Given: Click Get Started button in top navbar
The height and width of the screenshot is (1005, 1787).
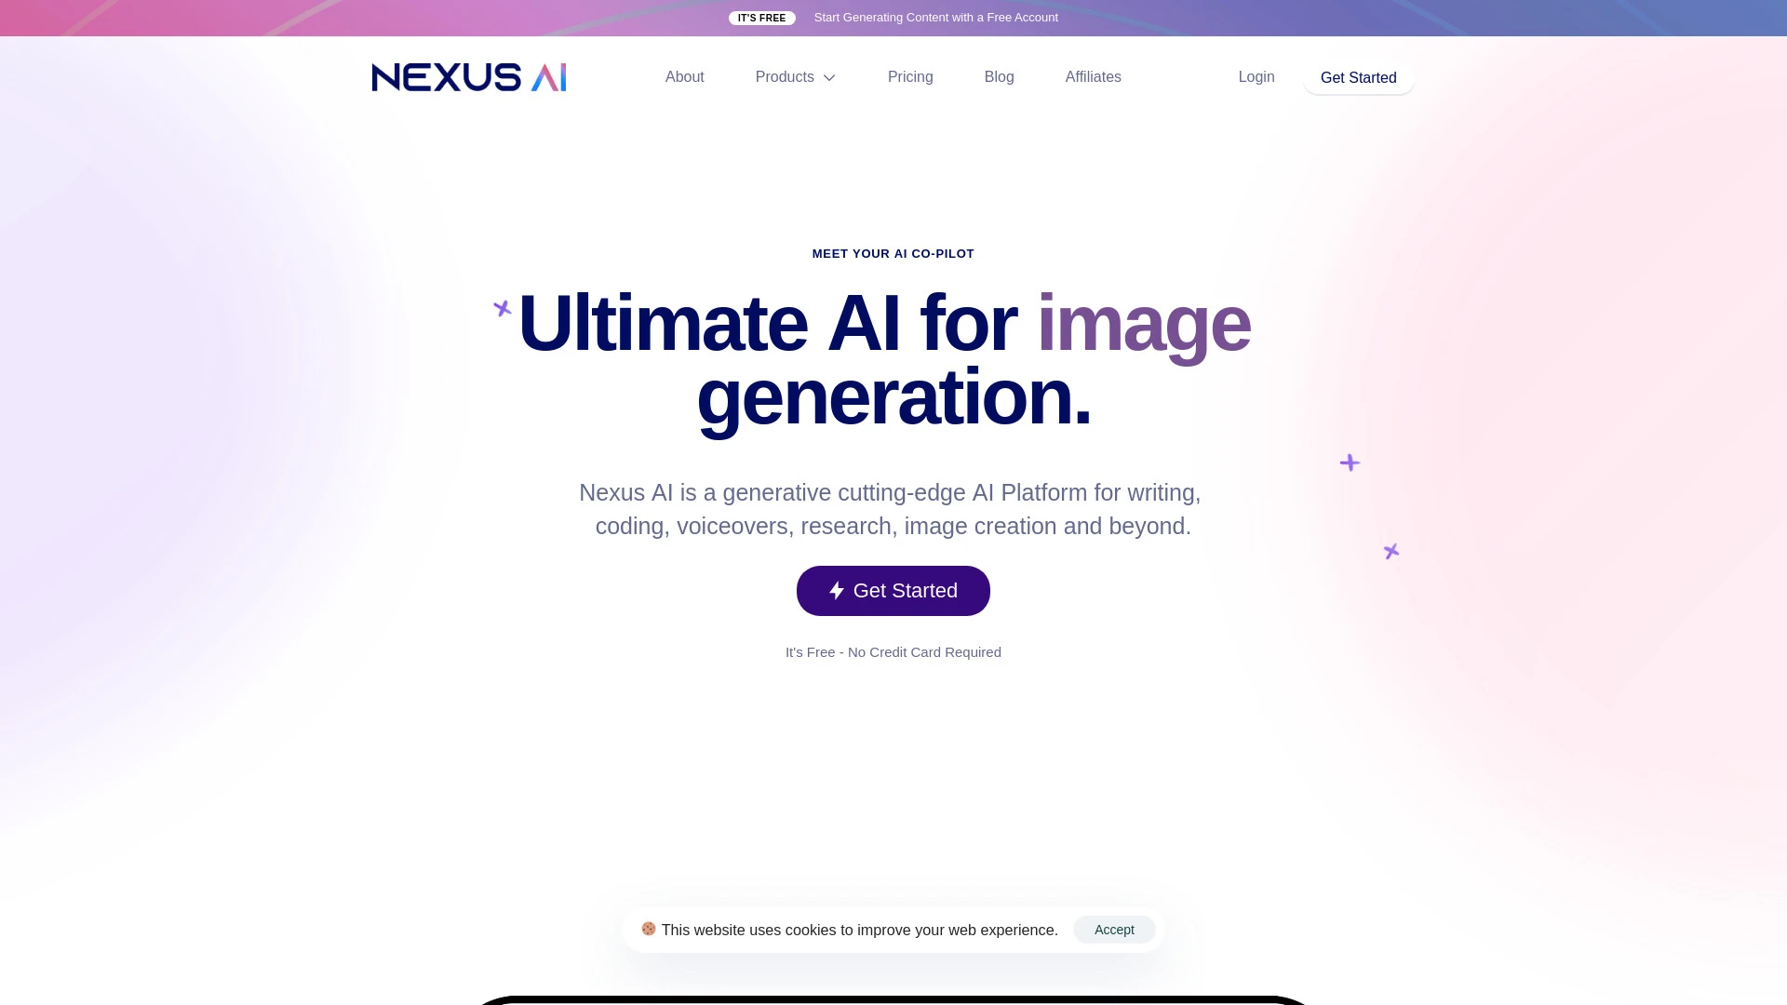Looking at the screenshot, I should pos(1357,77).
